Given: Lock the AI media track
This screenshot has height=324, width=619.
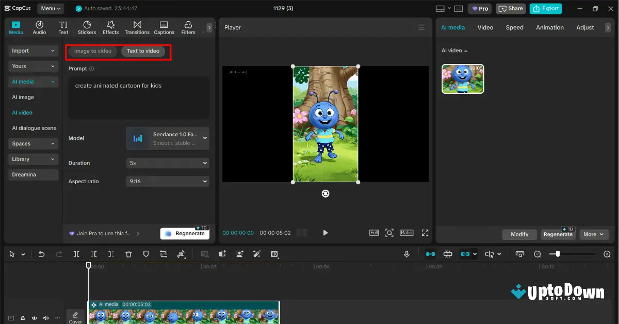Looking at the screenshot, I should click(22, 318).
